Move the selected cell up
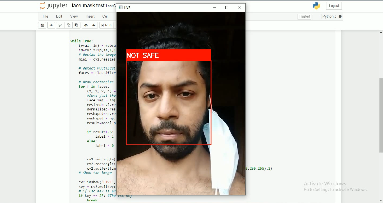 (x=86, y=25)
